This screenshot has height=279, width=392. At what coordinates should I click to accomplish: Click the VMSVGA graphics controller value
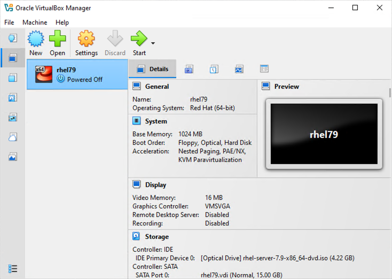(217, 206)
